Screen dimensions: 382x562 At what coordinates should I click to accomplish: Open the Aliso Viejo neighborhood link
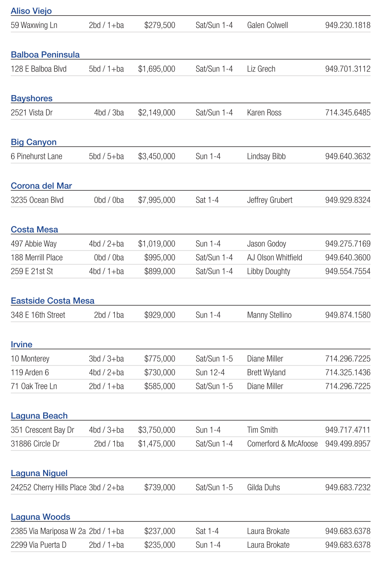tap(31, 11)
